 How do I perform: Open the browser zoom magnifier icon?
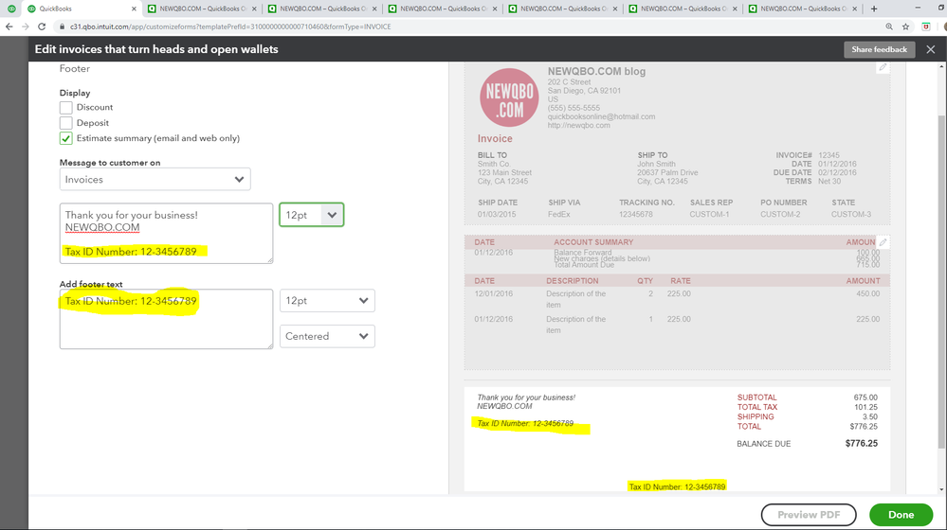pos(889,26)
